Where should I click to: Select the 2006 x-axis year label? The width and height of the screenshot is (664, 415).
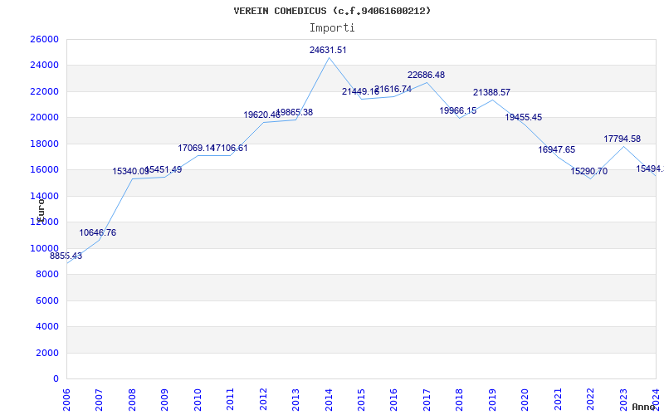tap(66, 400)
